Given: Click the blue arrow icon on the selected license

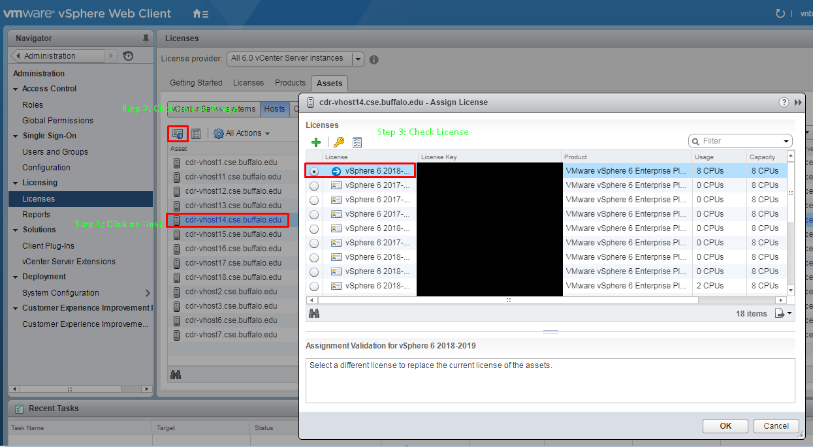Looking at the screenshot, I should coord(336,171).
